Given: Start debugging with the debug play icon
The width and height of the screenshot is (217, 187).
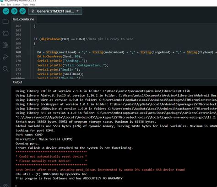Looking at the screenshot, I should pyautogui.click(x=22, y=11).
